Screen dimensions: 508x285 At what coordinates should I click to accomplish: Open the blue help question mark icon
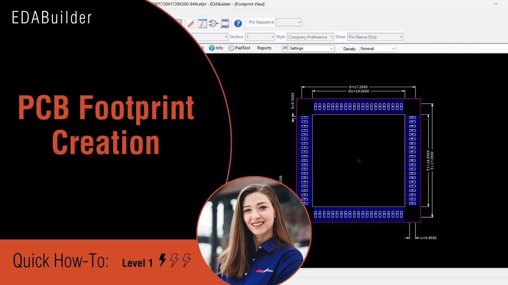pos(238,23)
